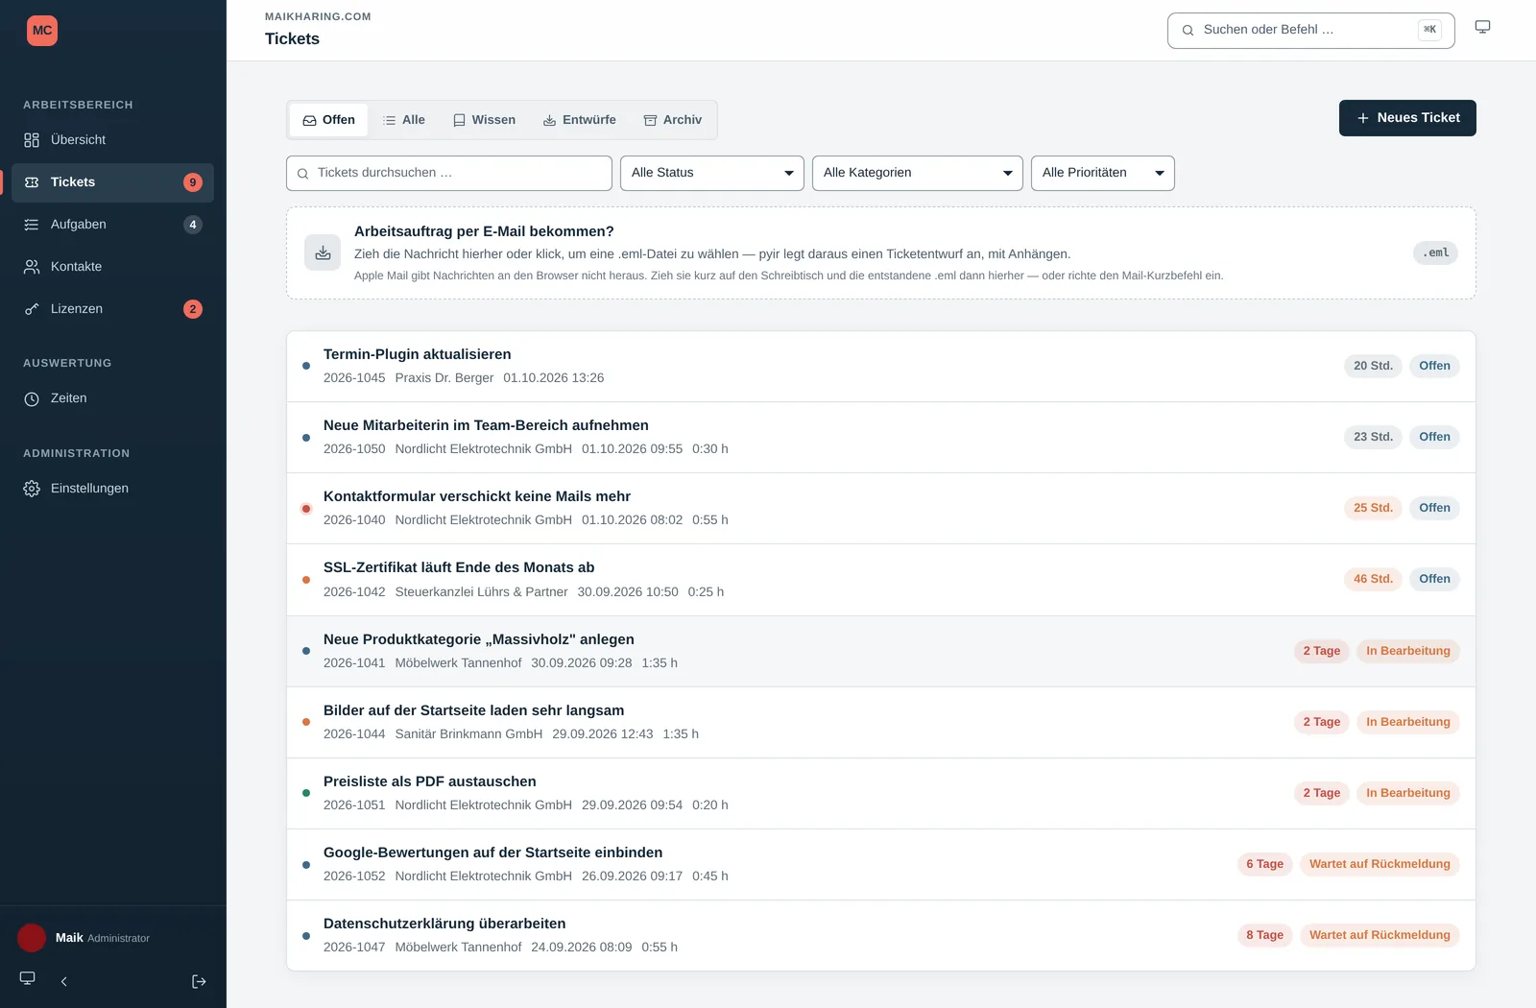Switch to the Archiv tab
Viewport: 1536px width, 1008px height.
tap(673, 120)
